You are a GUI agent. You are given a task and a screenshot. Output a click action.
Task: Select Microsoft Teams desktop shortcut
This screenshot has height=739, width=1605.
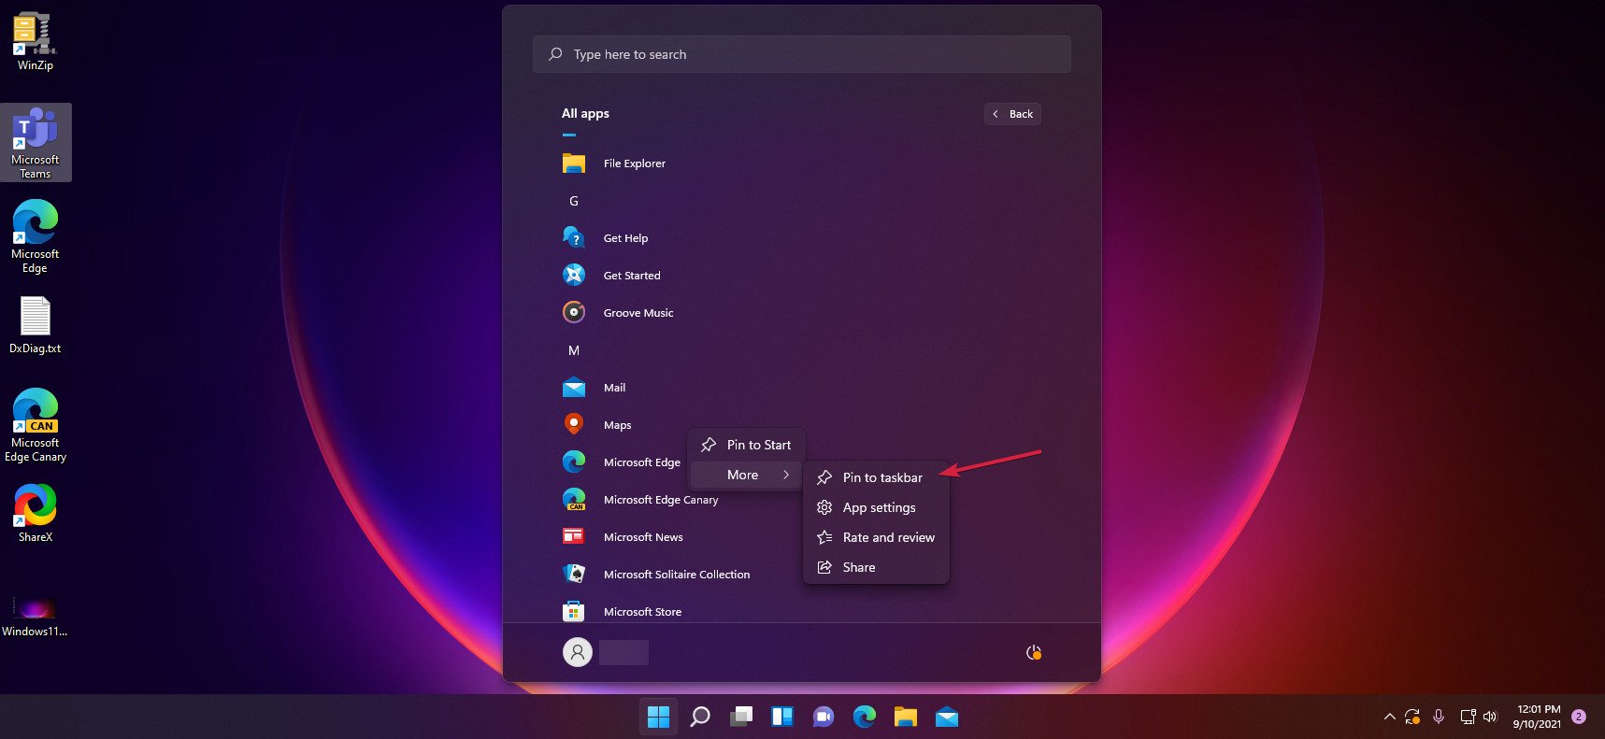click(36, 143)
